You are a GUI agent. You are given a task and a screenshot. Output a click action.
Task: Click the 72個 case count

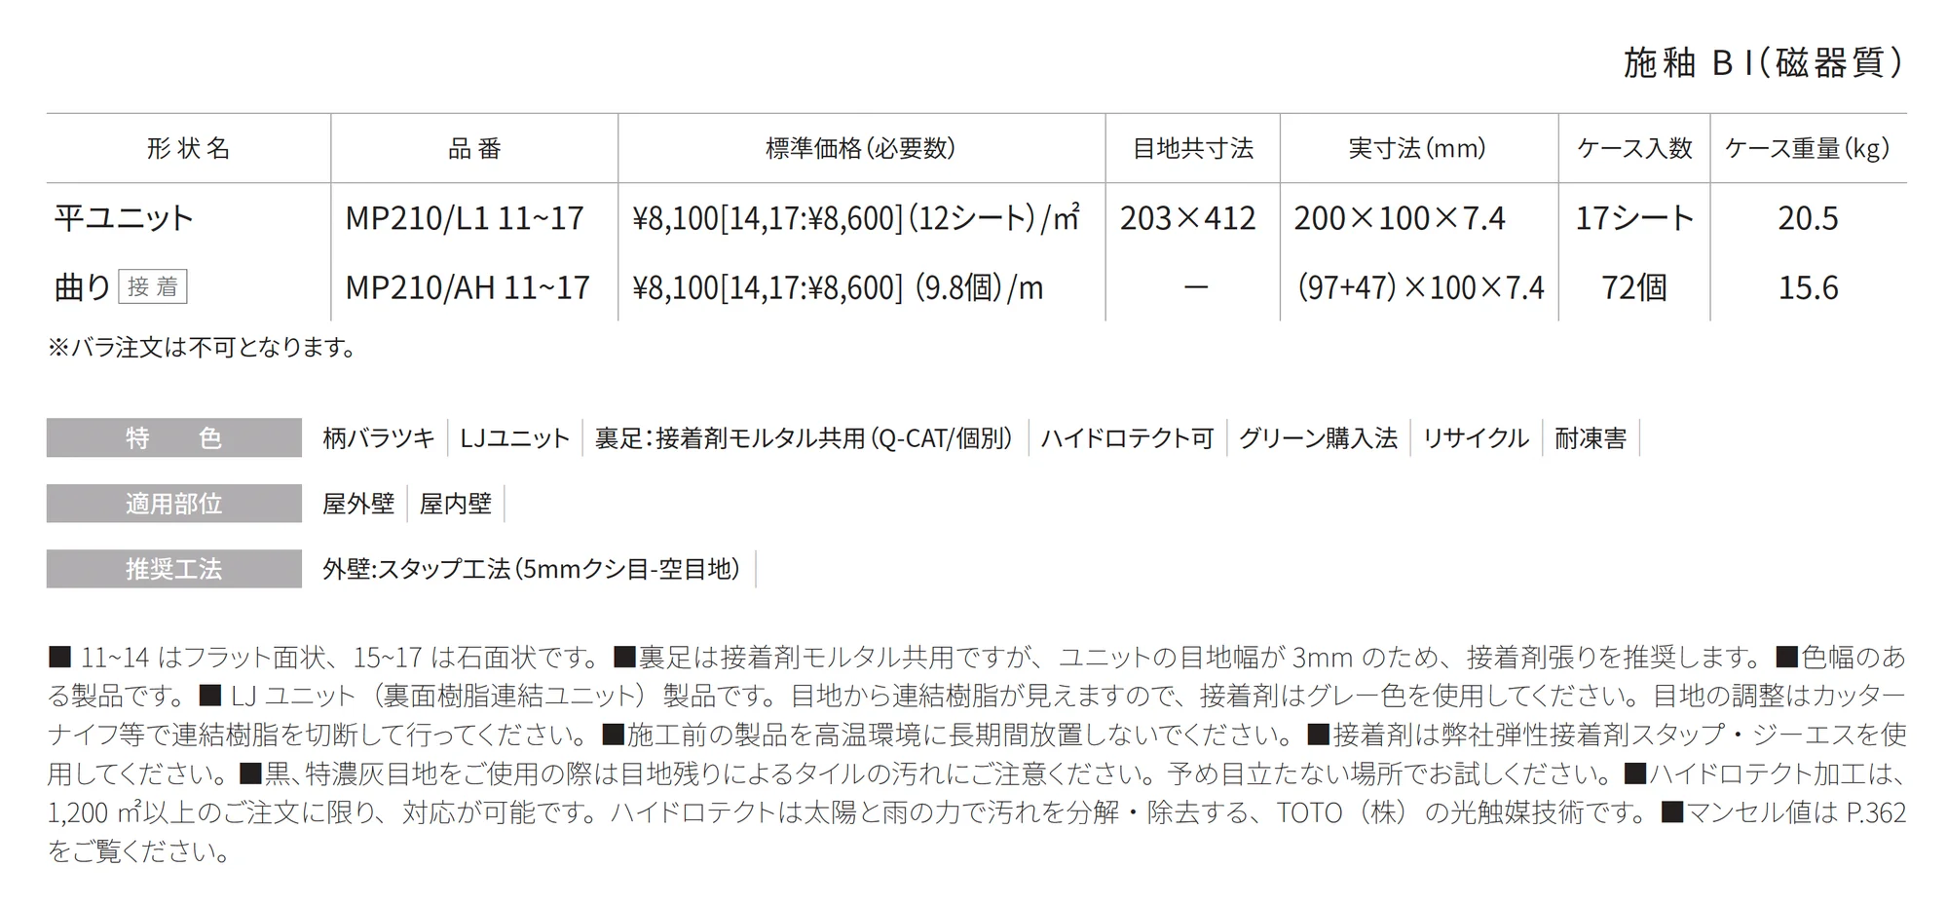pos(1634,287)
